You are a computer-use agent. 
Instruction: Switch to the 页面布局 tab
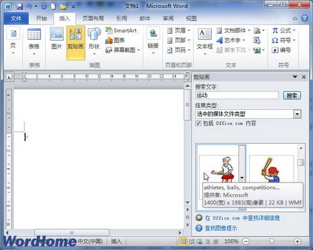coord(93,19)
